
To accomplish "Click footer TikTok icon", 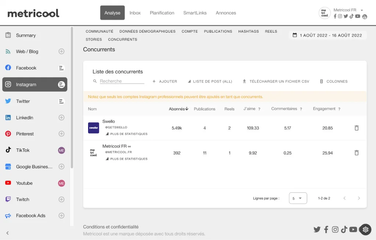I will tap(344, 229).
